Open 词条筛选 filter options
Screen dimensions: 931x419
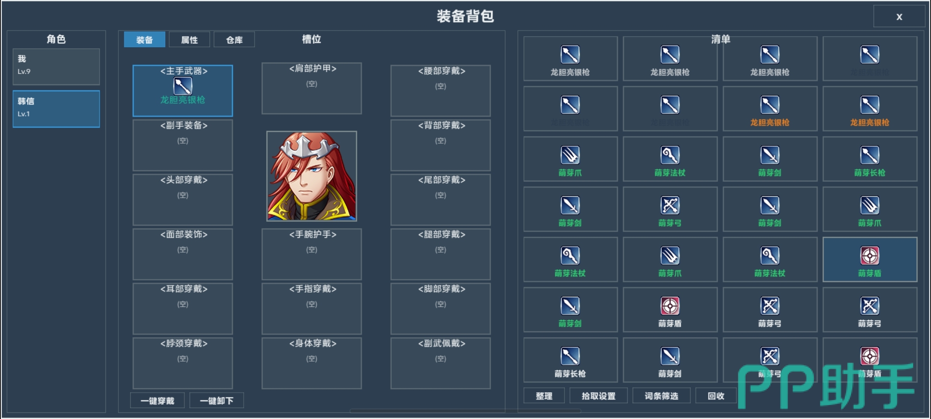[x=661, y=396]
